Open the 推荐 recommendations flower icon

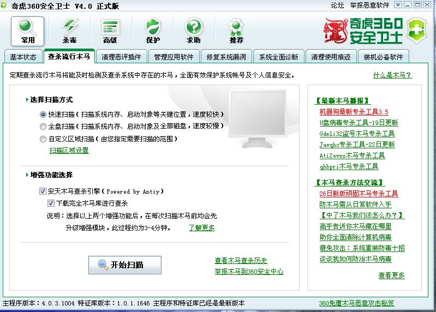(x=236, y=31)
